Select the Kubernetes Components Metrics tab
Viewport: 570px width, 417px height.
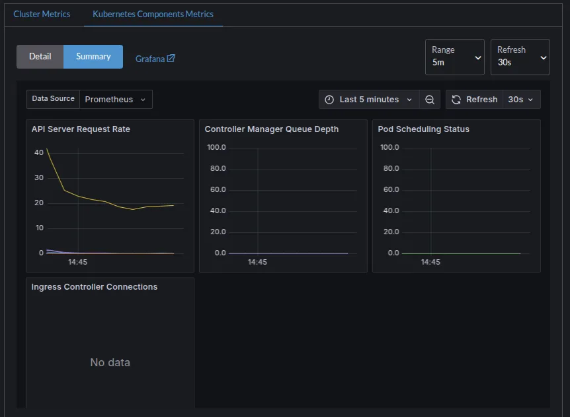[x=153, y=14]
